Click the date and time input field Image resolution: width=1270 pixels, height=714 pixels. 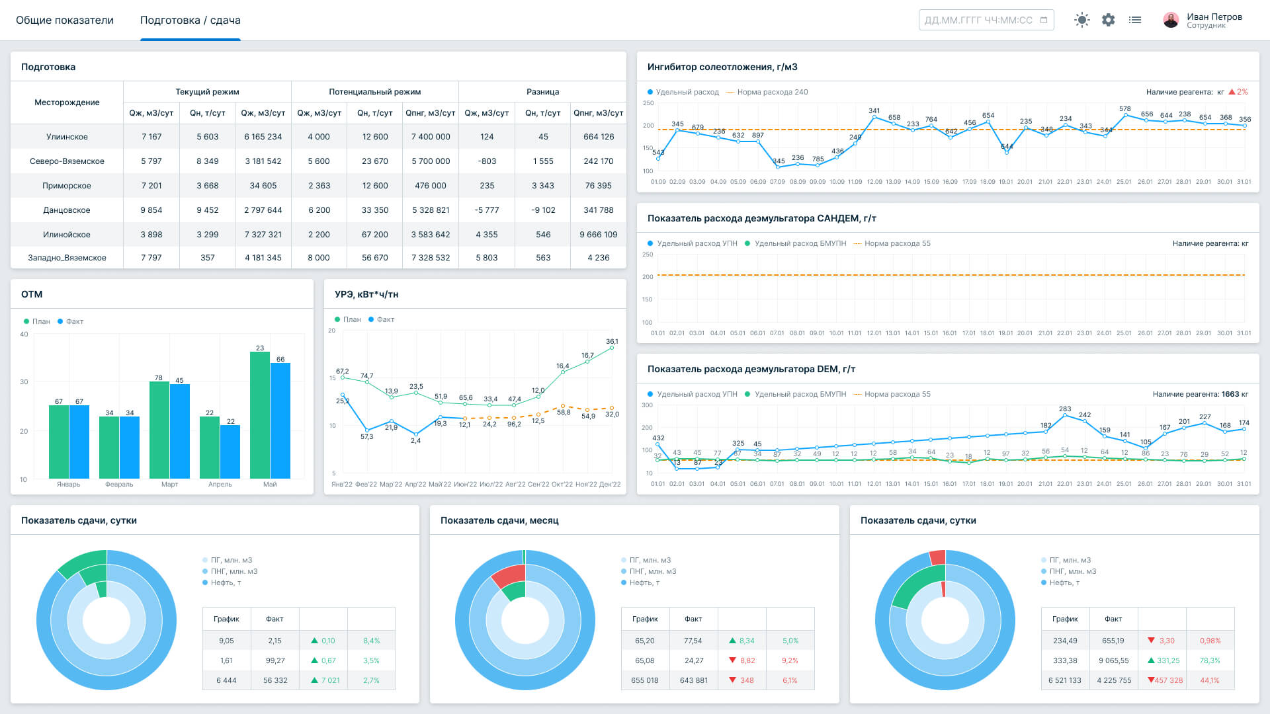coord(978,20)
